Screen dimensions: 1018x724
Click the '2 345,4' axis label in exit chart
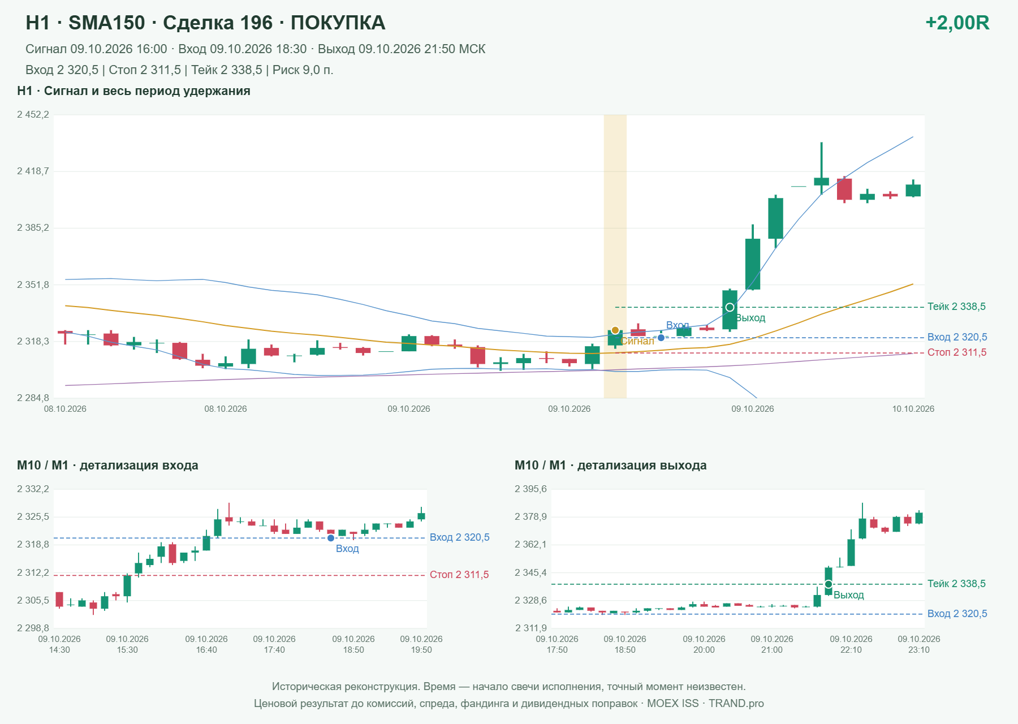pyautogui.click(x=530, y=572)
